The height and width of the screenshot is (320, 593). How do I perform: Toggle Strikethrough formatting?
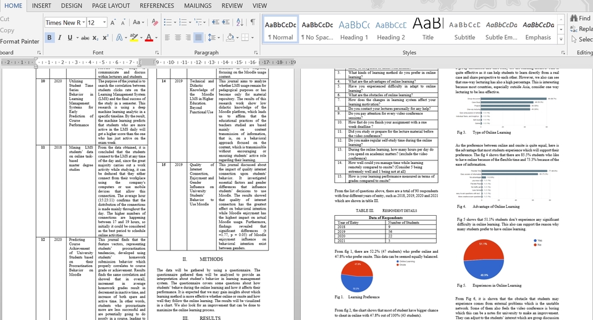85,38
